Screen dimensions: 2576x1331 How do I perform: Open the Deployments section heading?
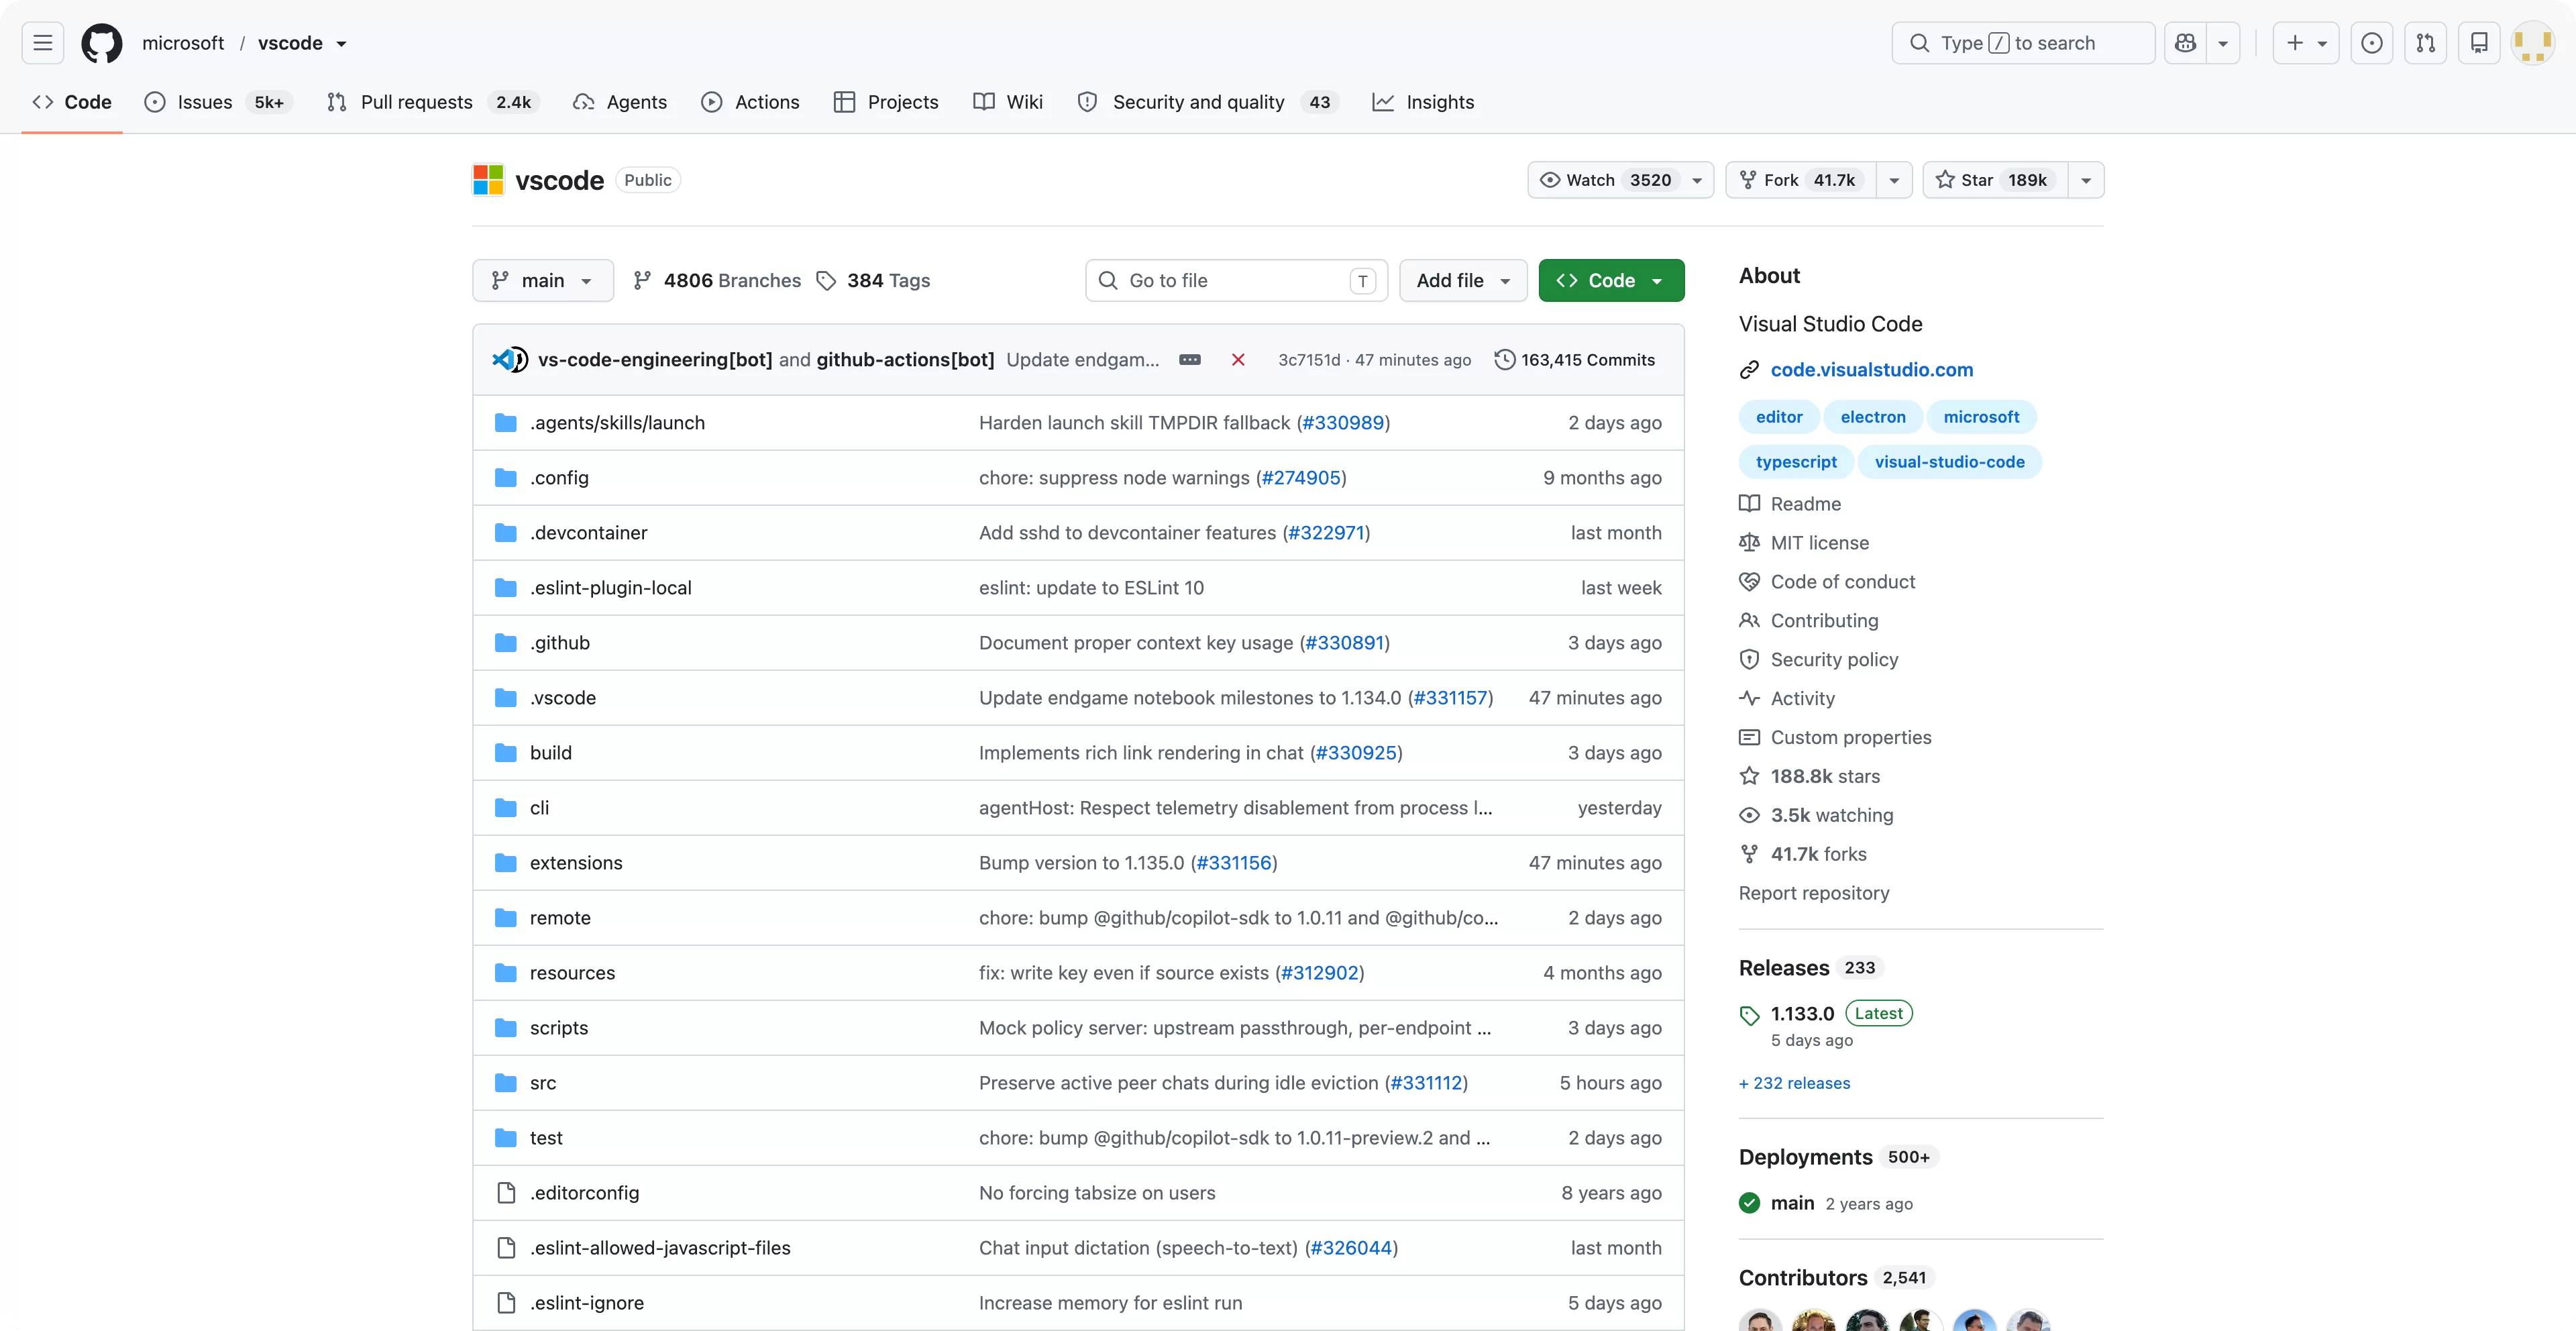pyautogui.click(x=1805, y=1157)
